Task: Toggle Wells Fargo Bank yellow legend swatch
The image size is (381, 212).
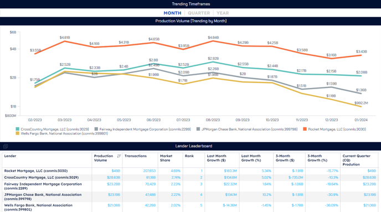Action: (18, 133)
